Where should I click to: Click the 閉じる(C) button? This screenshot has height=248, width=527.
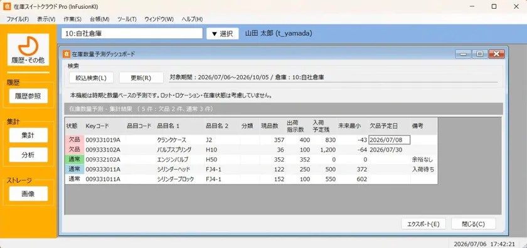click(474, 224)
